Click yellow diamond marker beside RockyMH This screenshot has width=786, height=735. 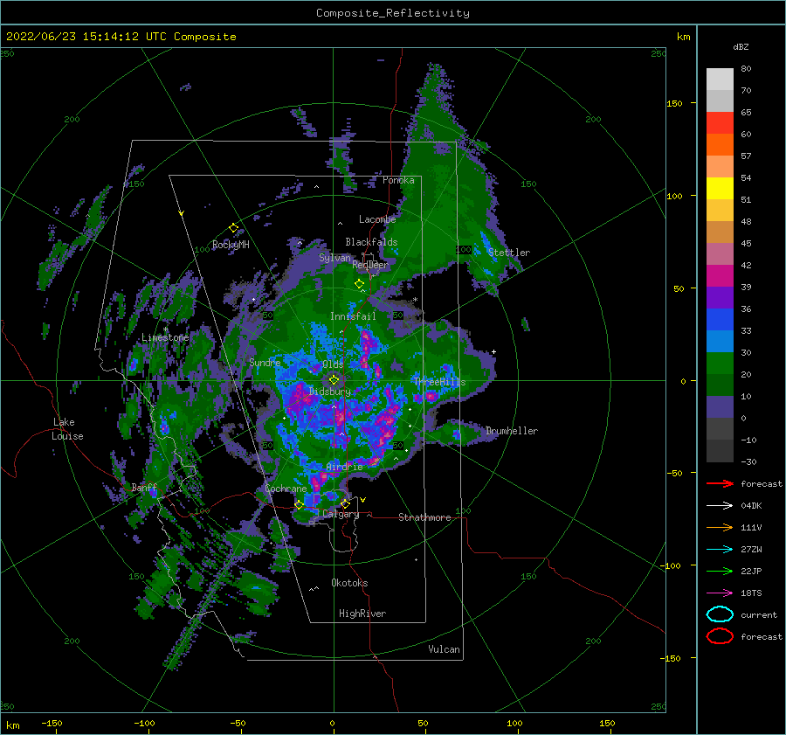233,228
